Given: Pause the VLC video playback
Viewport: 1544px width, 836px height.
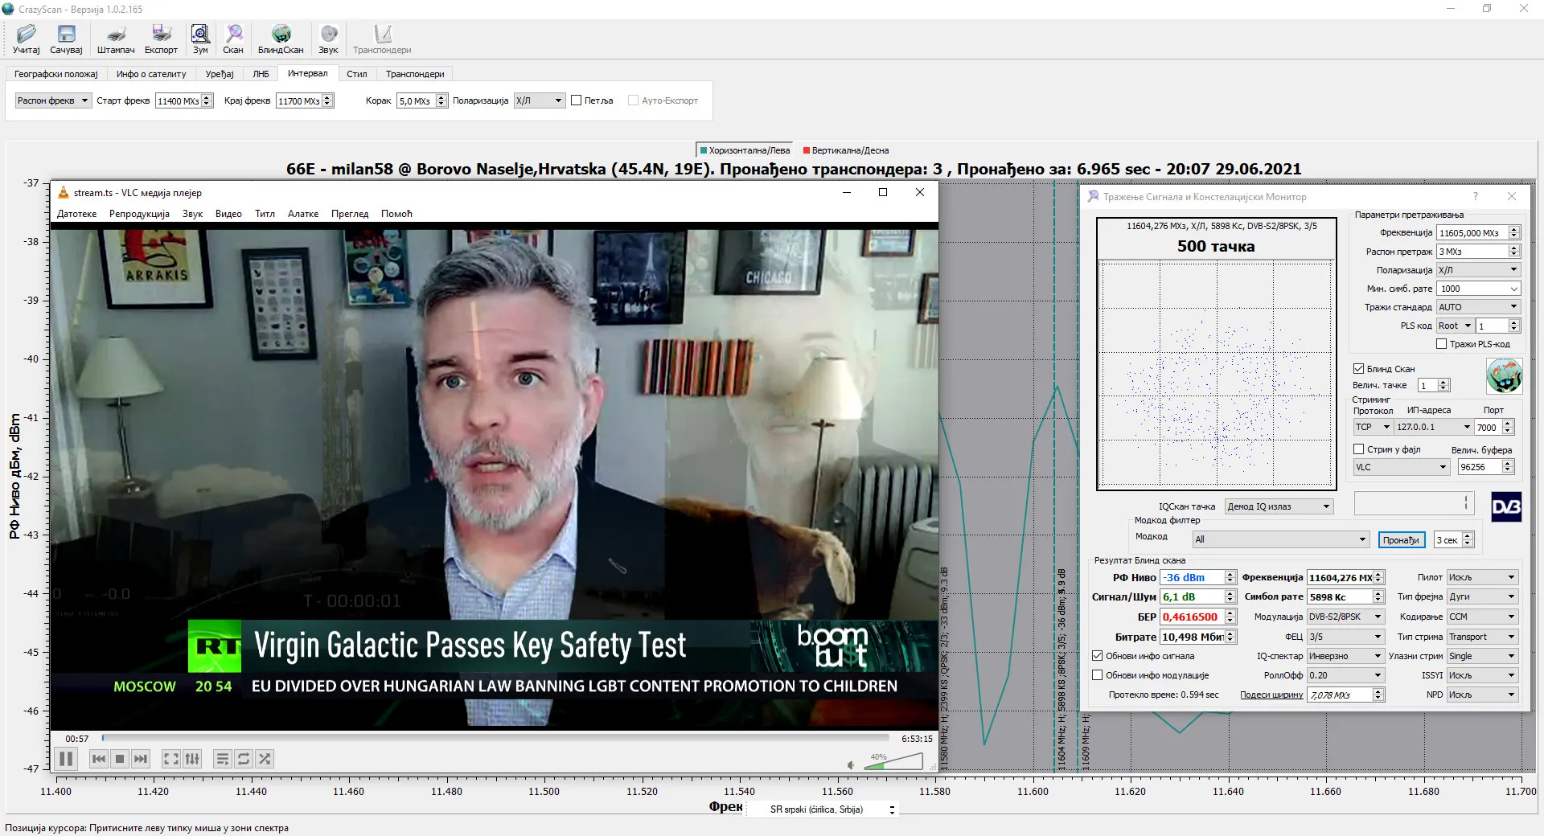Looking at the screenshot, I should pyautogui.click(x=66, y=759).
